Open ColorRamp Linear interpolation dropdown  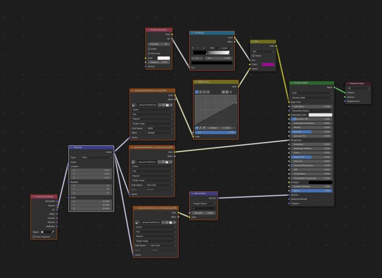tap(226, 48)
